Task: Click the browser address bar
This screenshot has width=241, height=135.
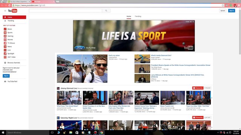Action: coord(118,5)
